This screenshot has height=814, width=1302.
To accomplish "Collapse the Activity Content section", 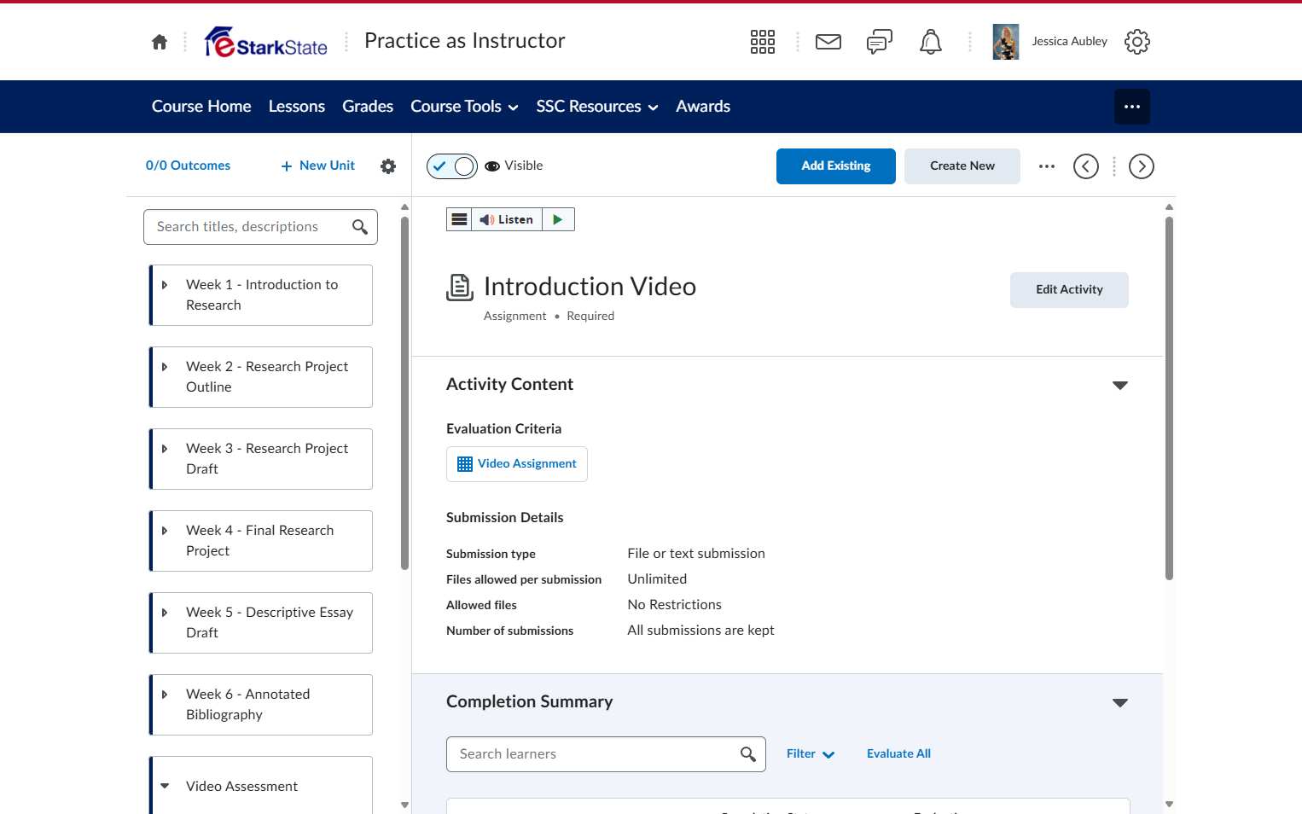I will tap(1120, 386).
